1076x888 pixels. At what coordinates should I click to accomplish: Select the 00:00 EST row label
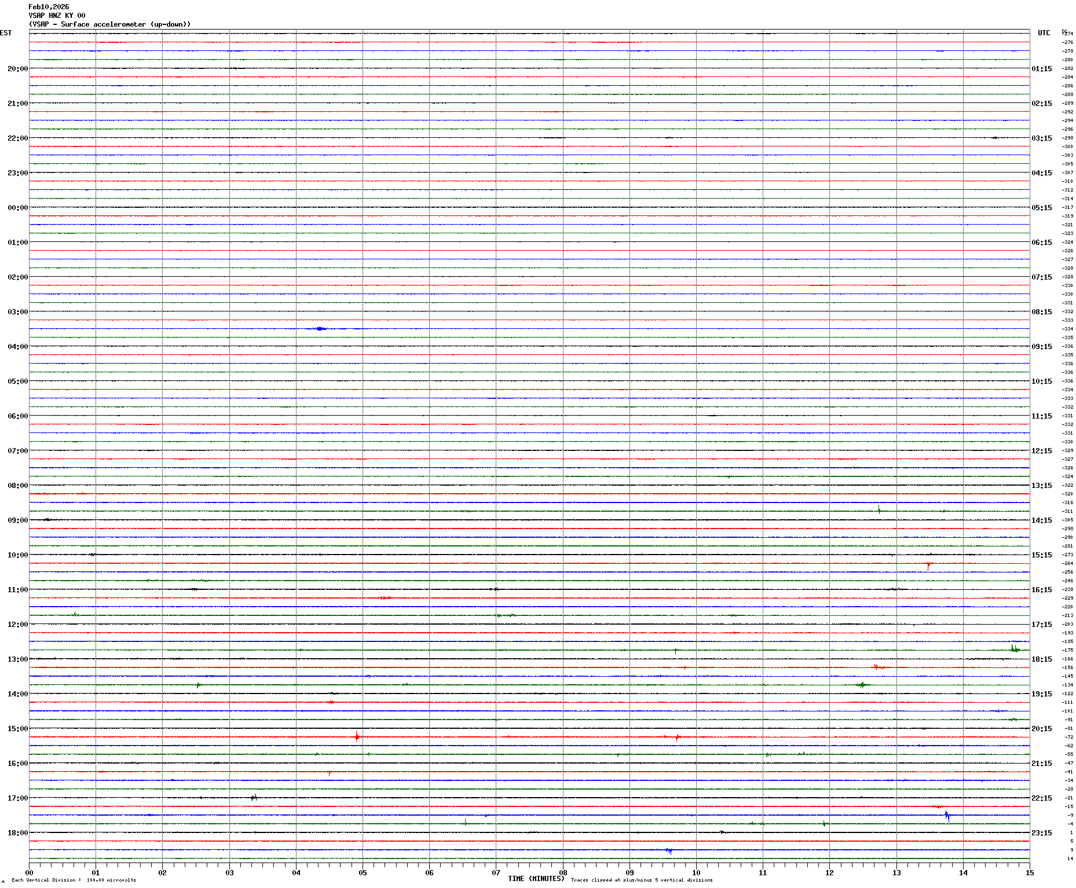point(17,208)
